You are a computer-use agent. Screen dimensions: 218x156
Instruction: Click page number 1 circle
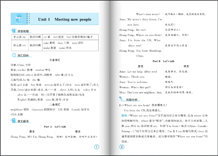pyautogui.click(x=97, y=147)
